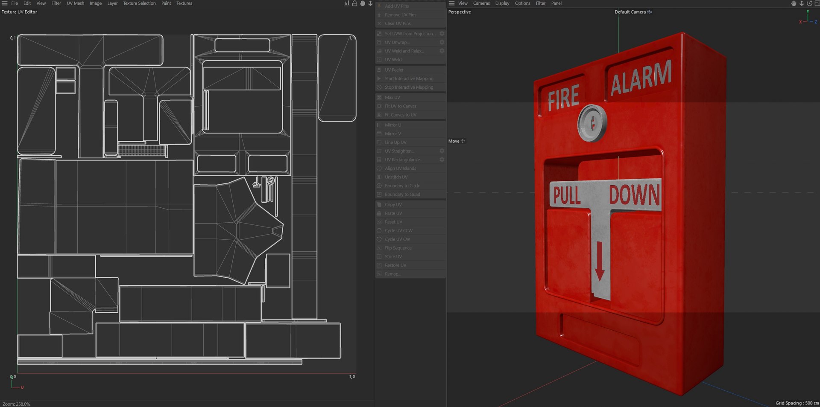The width and height of the screenshot is (820, 407).
Task: Click the histogram icon in UV editor
Action: click(347, 3)
